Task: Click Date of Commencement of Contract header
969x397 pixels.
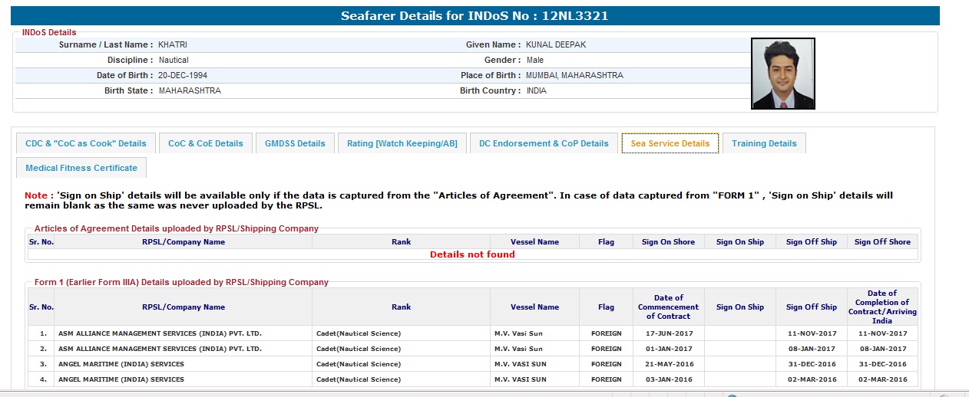Action: pos(668,307)
